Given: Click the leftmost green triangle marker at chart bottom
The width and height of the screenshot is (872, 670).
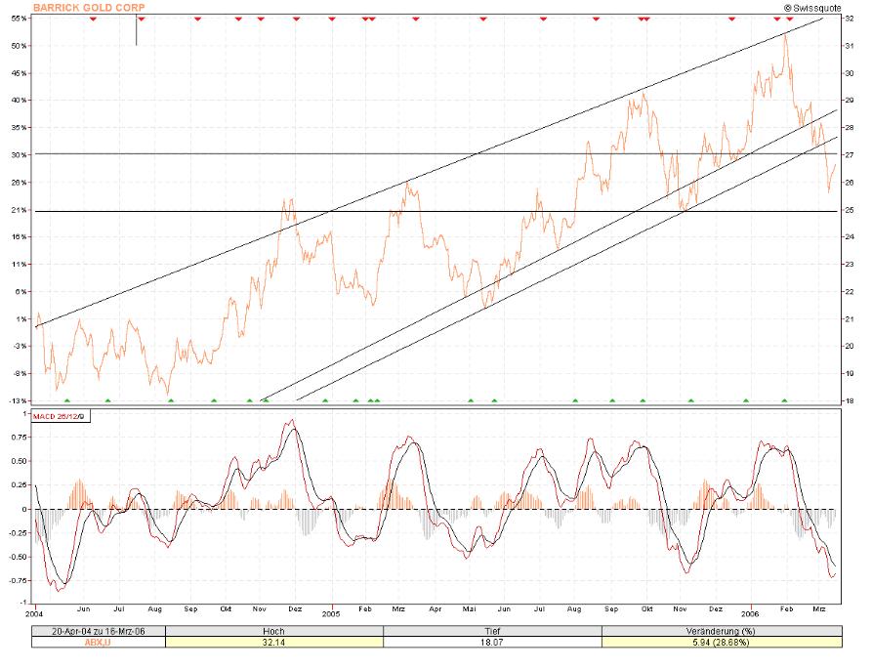Looking at the screenshot, I should 67,400.
